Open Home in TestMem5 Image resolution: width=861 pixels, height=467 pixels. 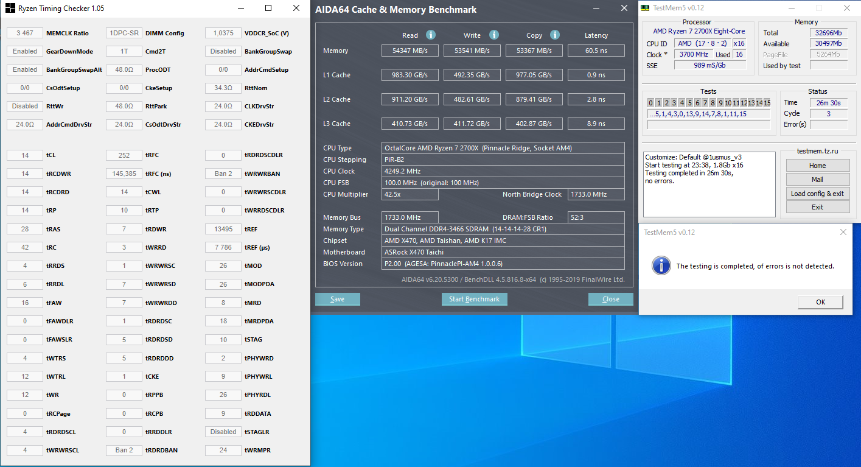[x=818, y=166]
